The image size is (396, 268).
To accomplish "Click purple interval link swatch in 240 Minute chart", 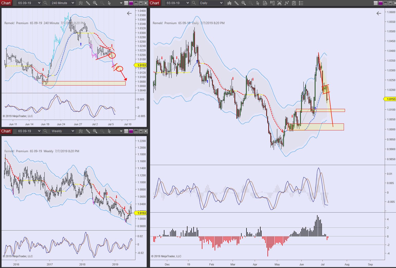I will pyautogui.click(x=131, y=3).
